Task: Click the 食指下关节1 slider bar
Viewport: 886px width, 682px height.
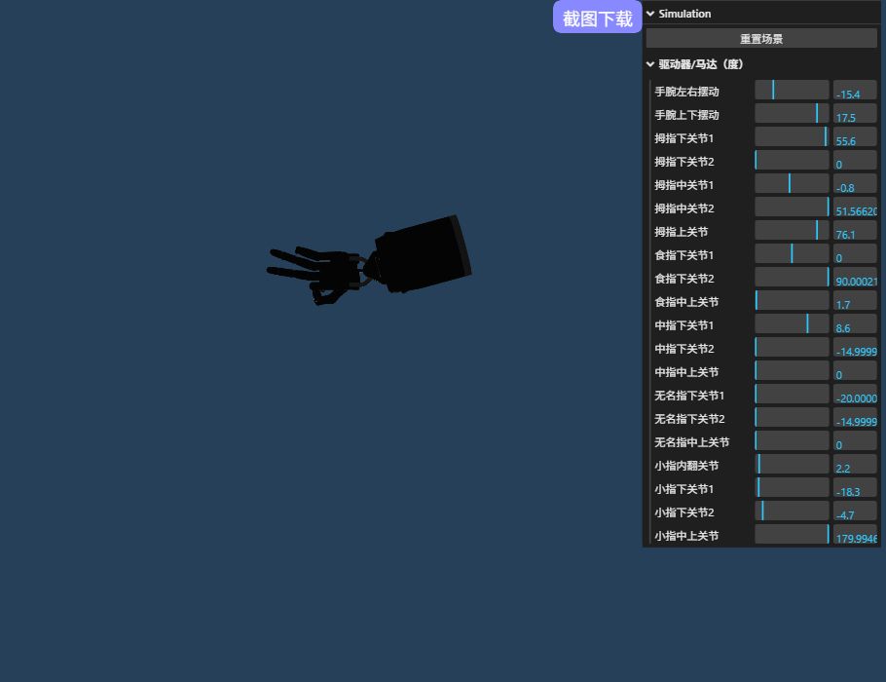Action: [792, 254]
